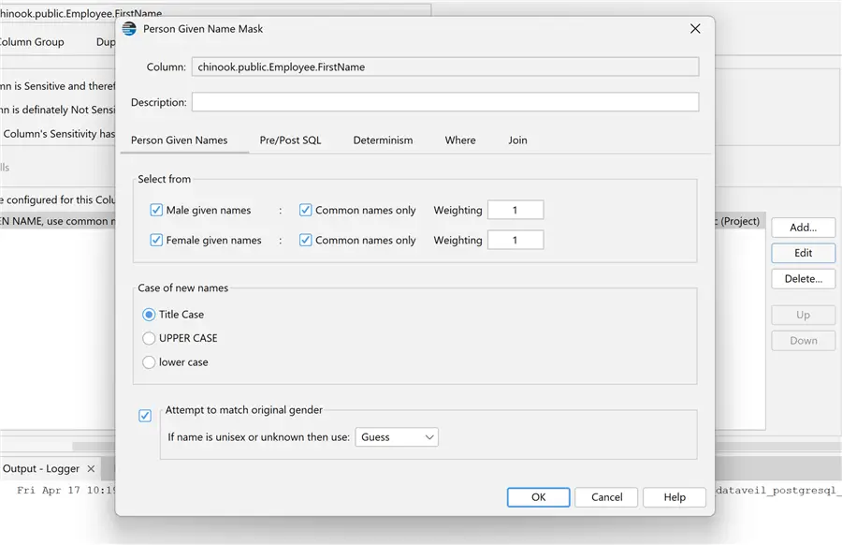
Task: Open the Join tab
Action: [x=517, y=140]
